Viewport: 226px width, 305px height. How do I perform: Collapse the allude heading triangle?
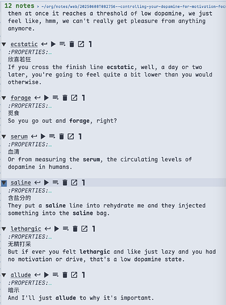tap(4, 275)
